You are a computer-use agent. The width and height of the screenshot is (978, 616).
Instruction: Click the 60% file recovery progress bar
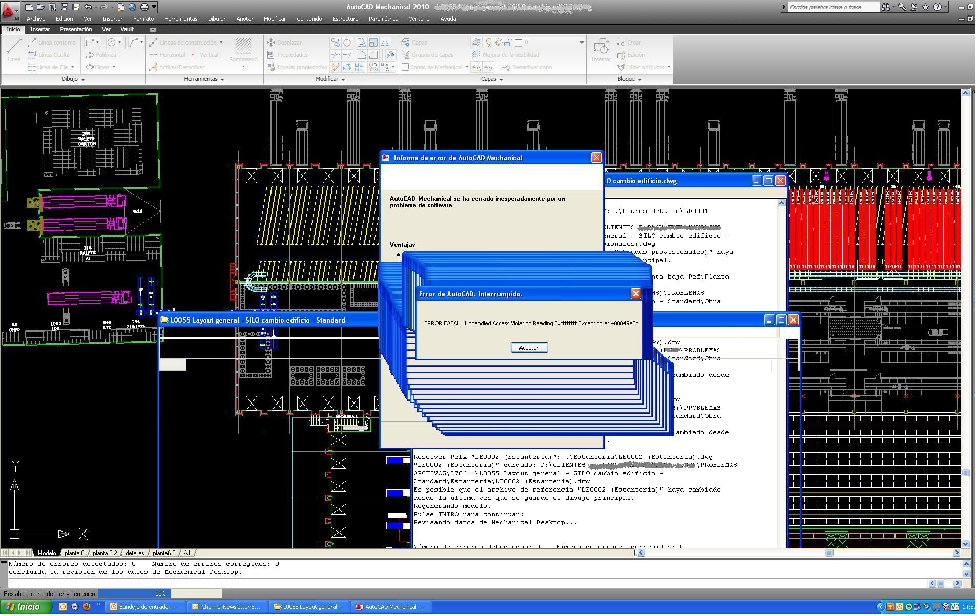(x=160, y=594)
